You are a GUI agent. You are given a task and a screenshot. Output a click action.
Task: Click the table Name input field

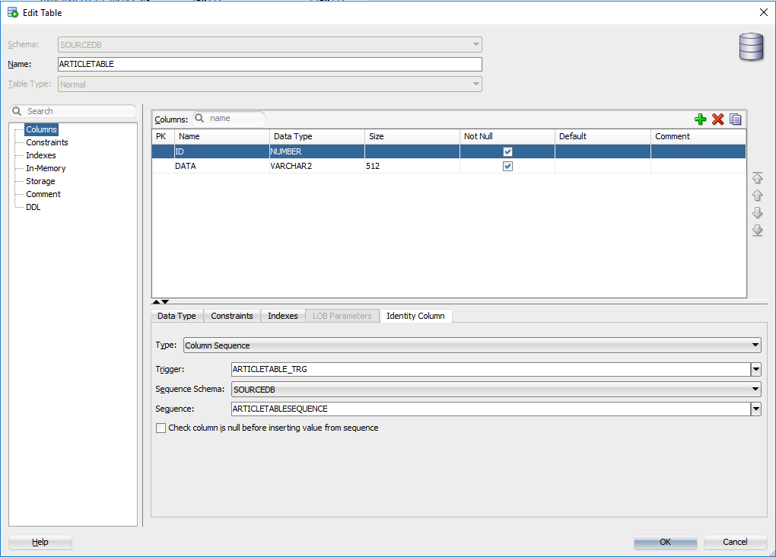[x=269, y=65]
